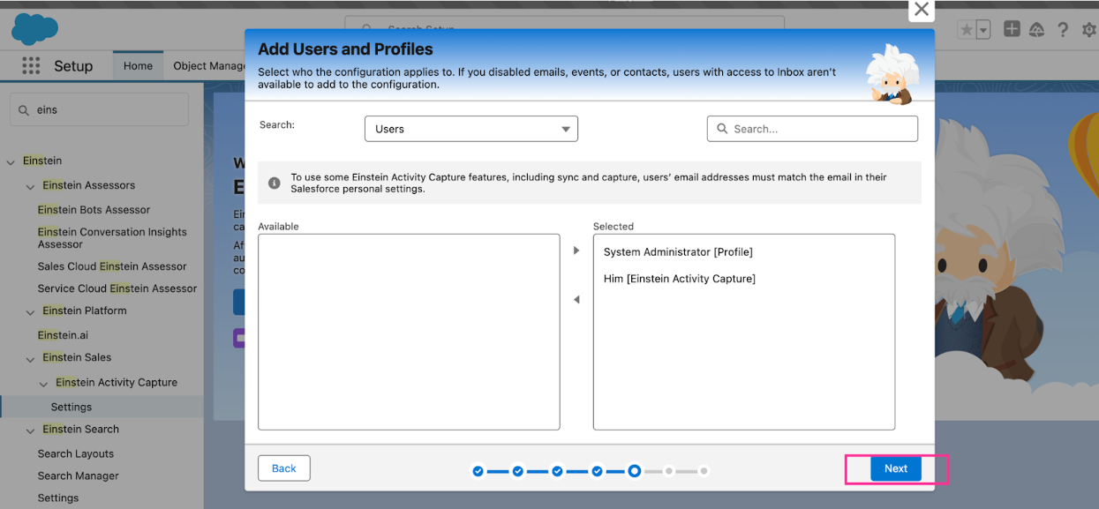Open Service Cloud Einstein Assessor
This screenshot has height=509, width=1099.
tap(117, 288)
